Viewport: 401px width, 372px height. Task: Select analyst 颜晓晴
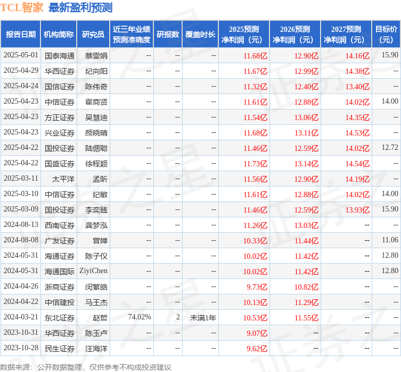[96, 133]
